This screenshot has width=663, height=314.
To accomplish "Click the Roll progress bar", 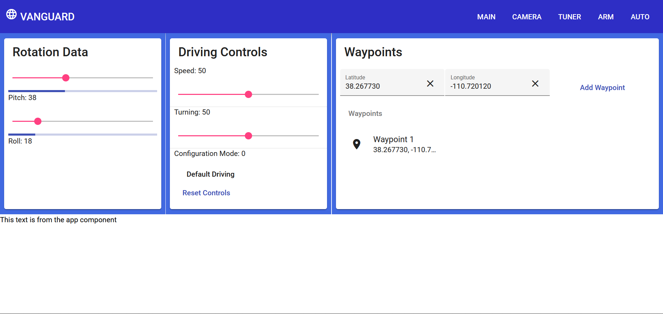I will click(83, 135).
